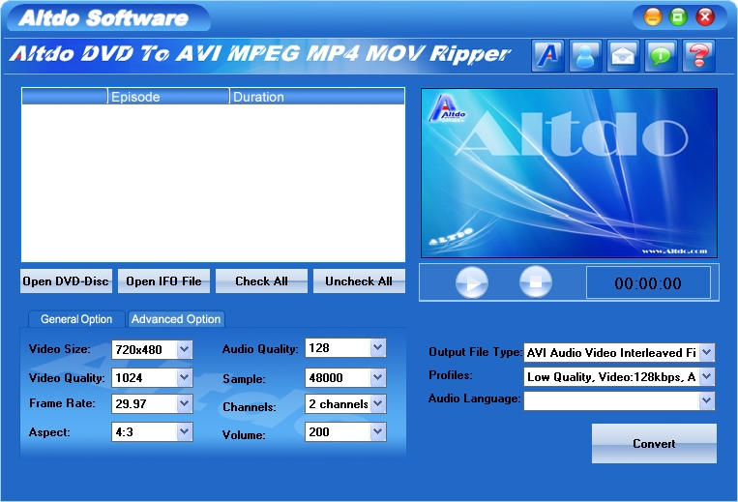Open the Profiles dropdown list
The image size is (738, 502).
[706, 376]
